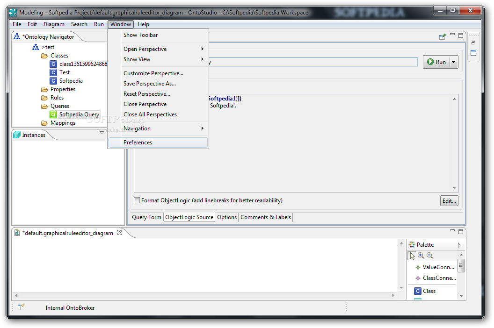The width and height of the screenshot is (494, 328).
Task: Click the query name input field
Action: (x=313, y=62)
